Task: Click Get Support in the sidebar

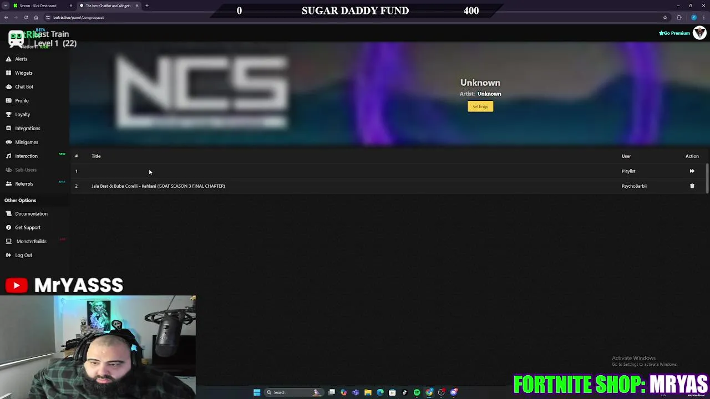Action: pos(23,227)
